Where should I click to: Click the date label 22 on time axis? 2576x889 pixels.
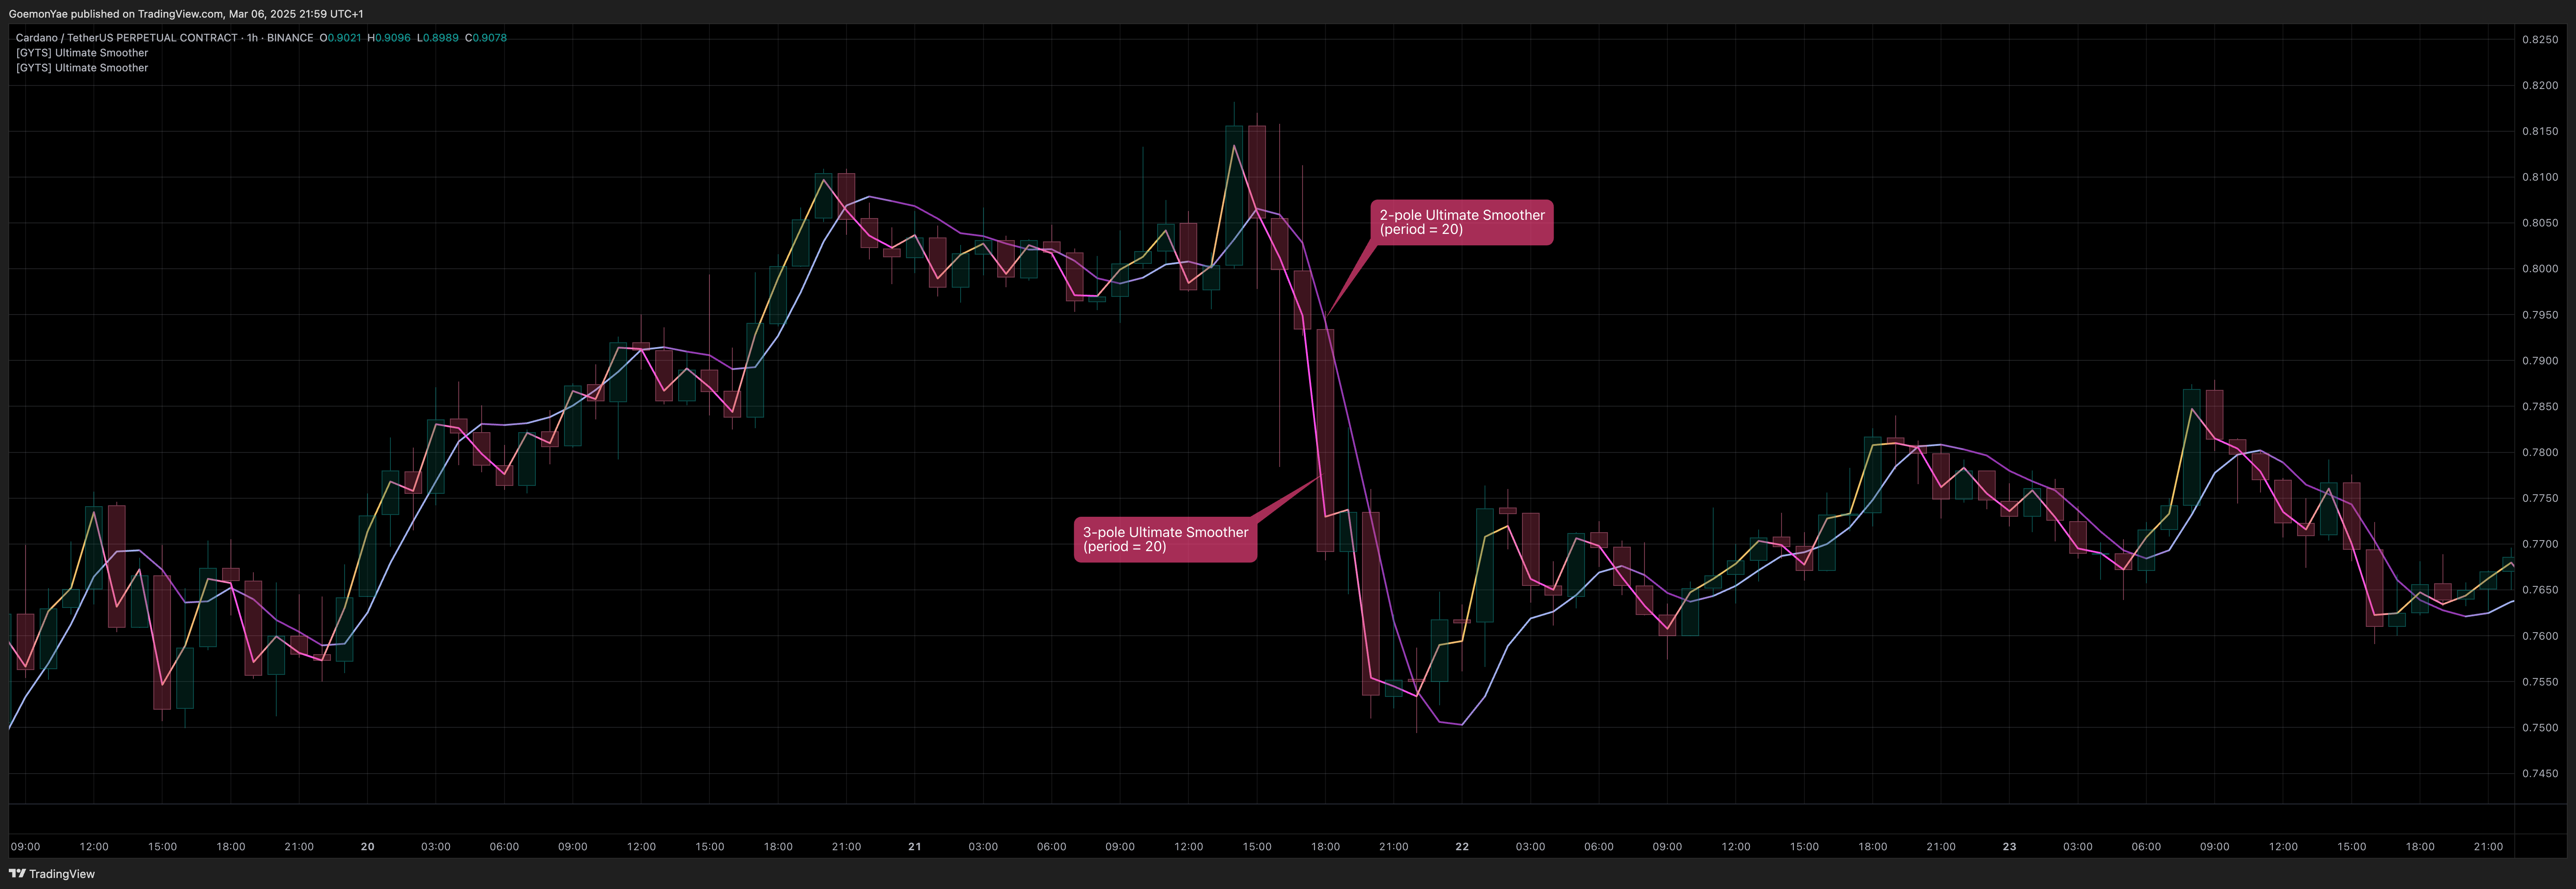[x=1462, y=847]
